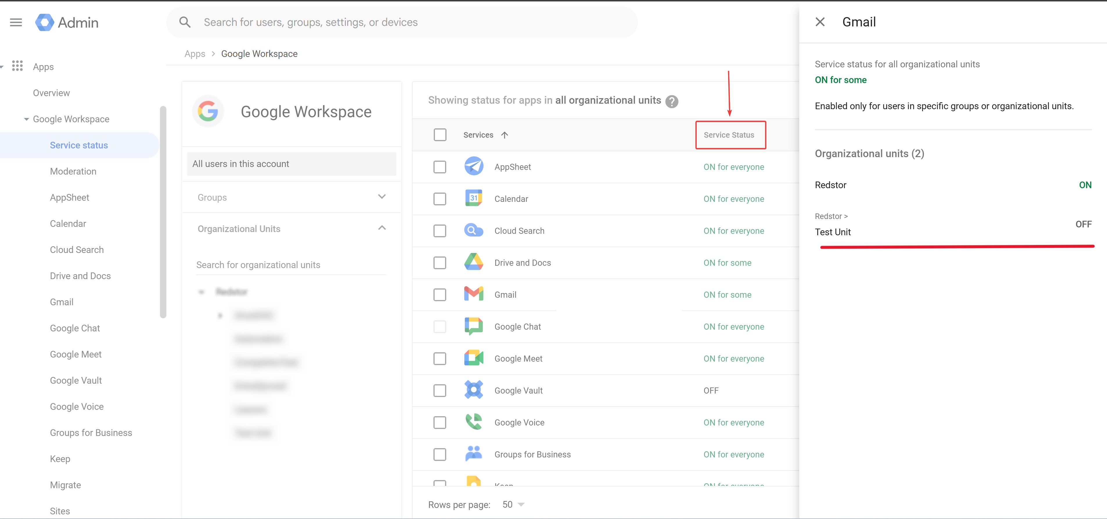Collapse the Organizational Units section
This screenshot has width=1107, height=519.
[381, 228]
